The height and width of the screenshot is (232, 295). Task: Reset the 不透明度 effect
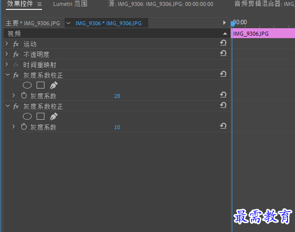point(223,53)
